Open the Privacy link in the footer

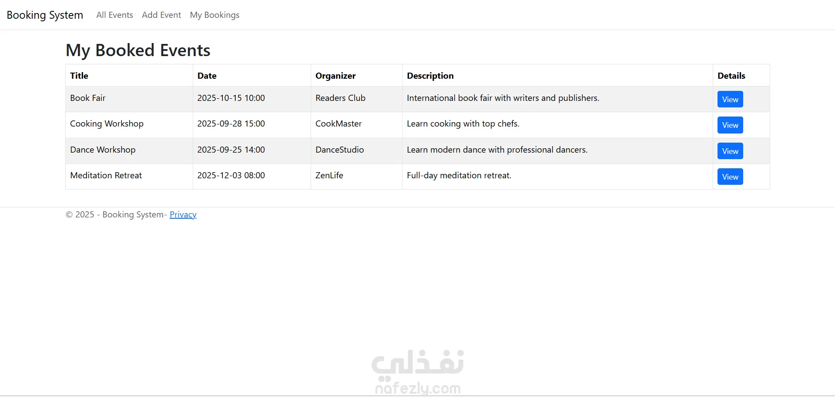coord(183,214)
